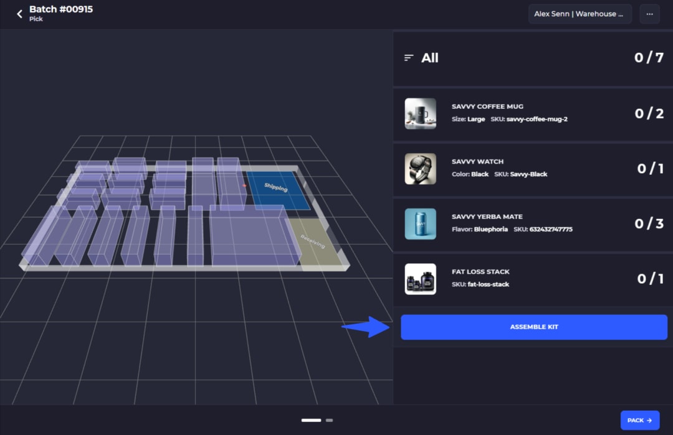Image resolution: width=673 pixels, height=435 pixels.
Task: Click the Size: Large attribute text
Action: click(468, 119)
